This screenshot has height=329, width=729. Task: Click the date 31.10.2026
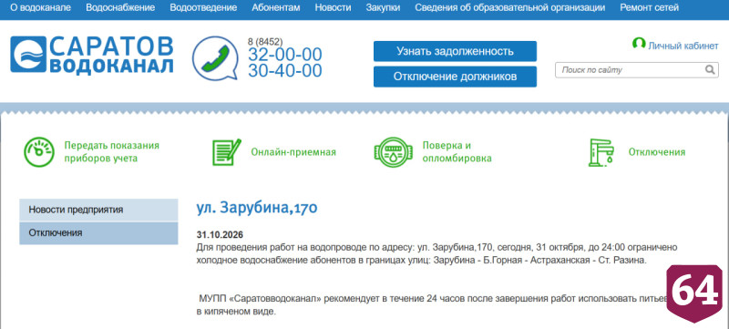coord(220,234)
